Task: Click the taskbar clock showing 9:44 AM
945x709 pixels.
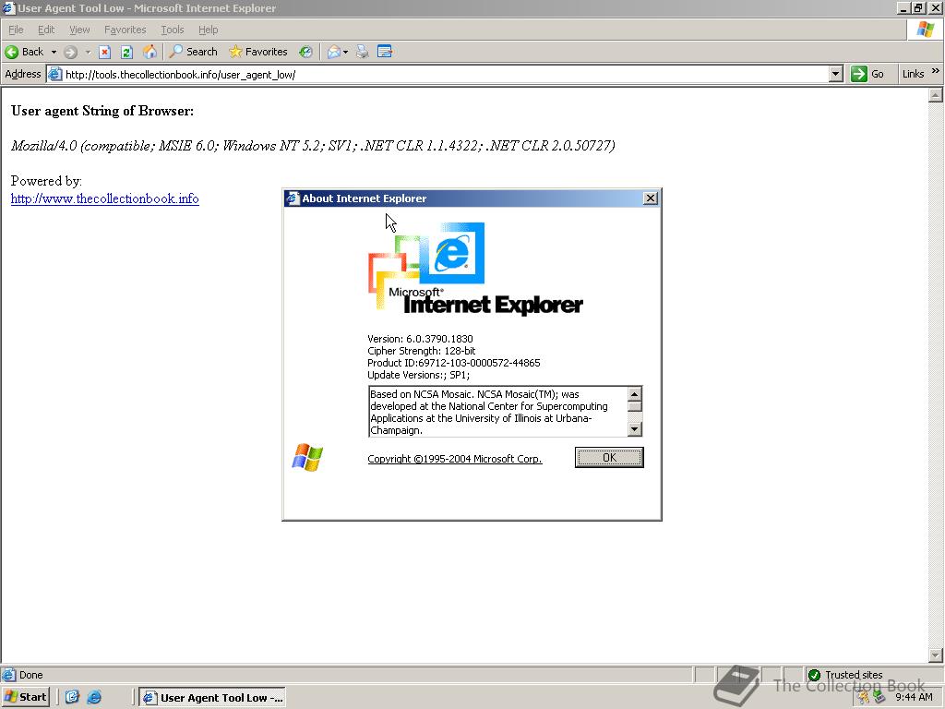Action: (914, 697)
